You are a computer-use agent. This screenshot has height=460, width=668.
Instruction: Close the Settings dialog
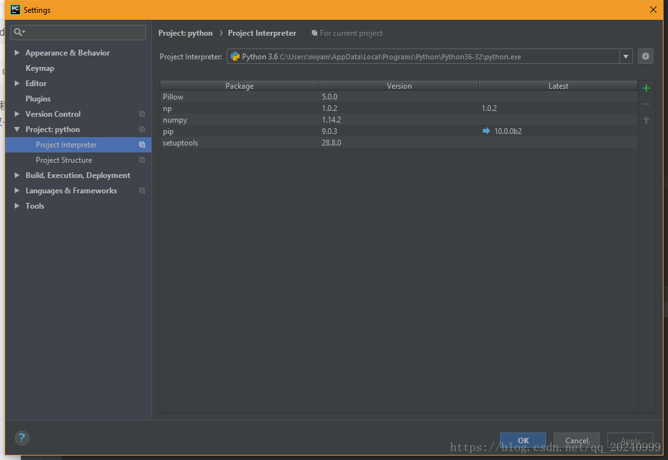653,10
